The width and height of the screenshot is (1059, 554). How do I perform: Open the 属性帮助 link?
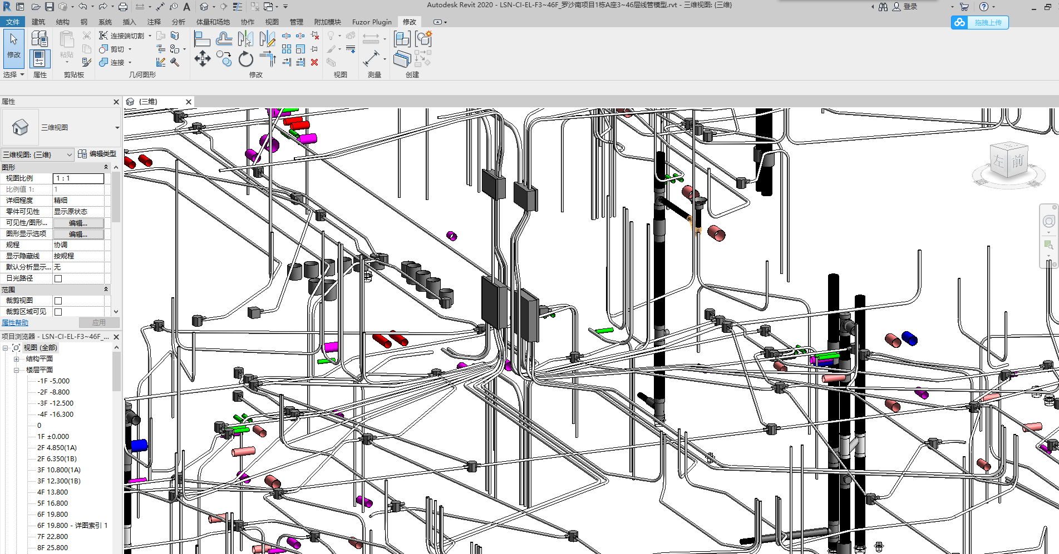15,323
